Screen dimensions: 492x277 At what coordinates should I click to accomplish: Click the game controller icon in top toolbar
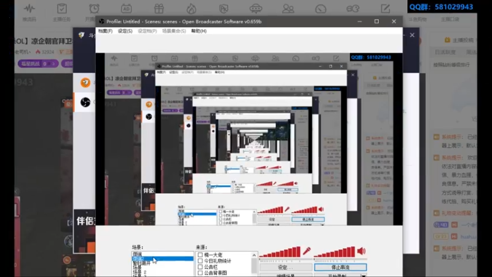[x=353, y=9]
